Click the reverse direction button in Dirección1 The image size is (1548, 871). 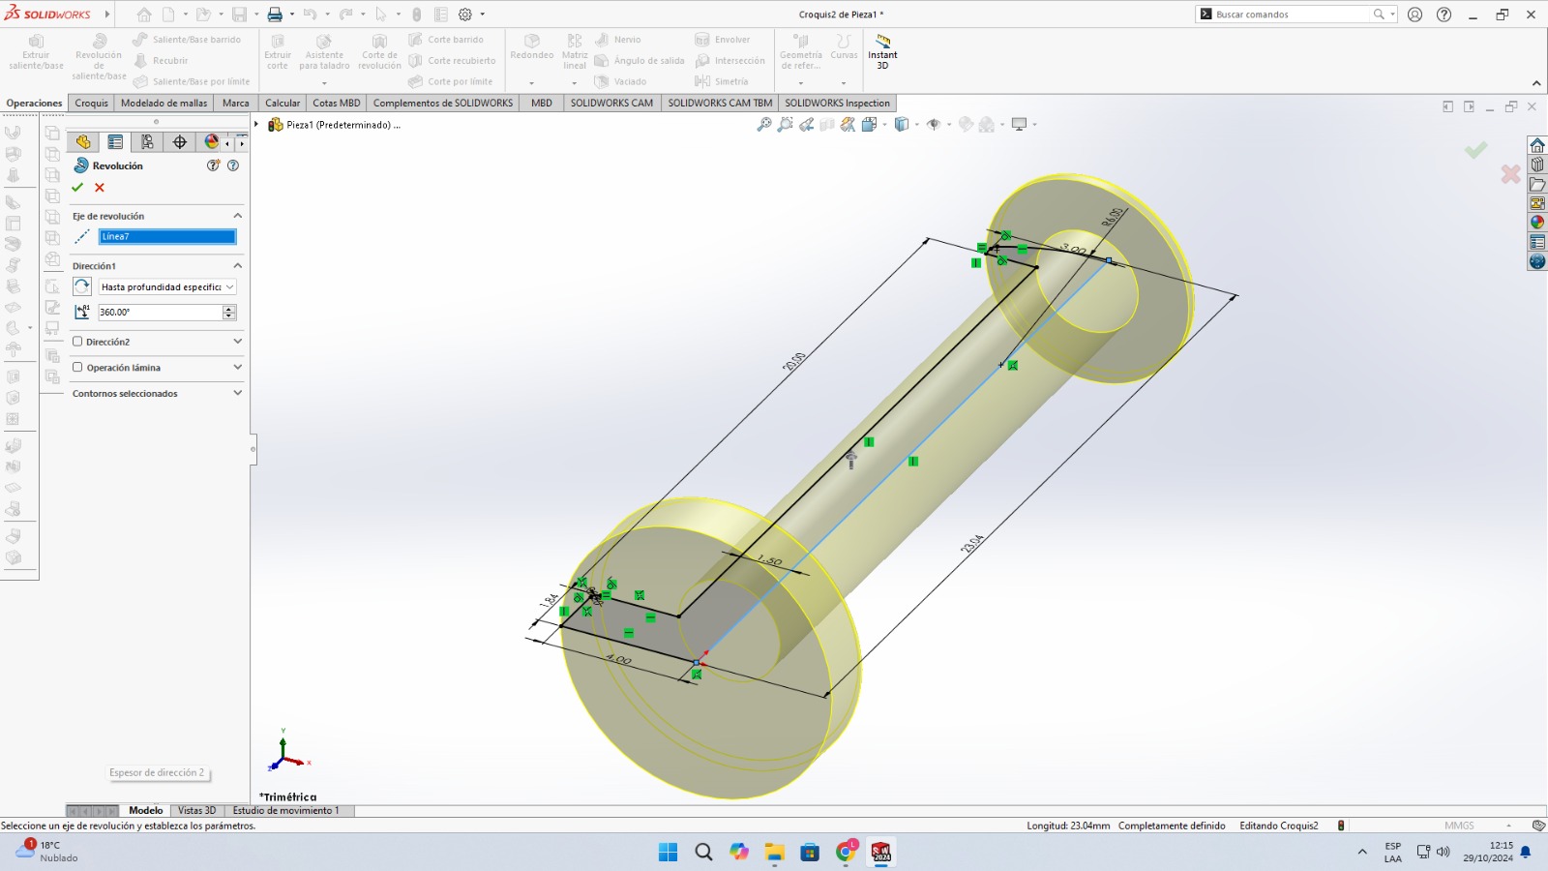[x=82, y=287]
